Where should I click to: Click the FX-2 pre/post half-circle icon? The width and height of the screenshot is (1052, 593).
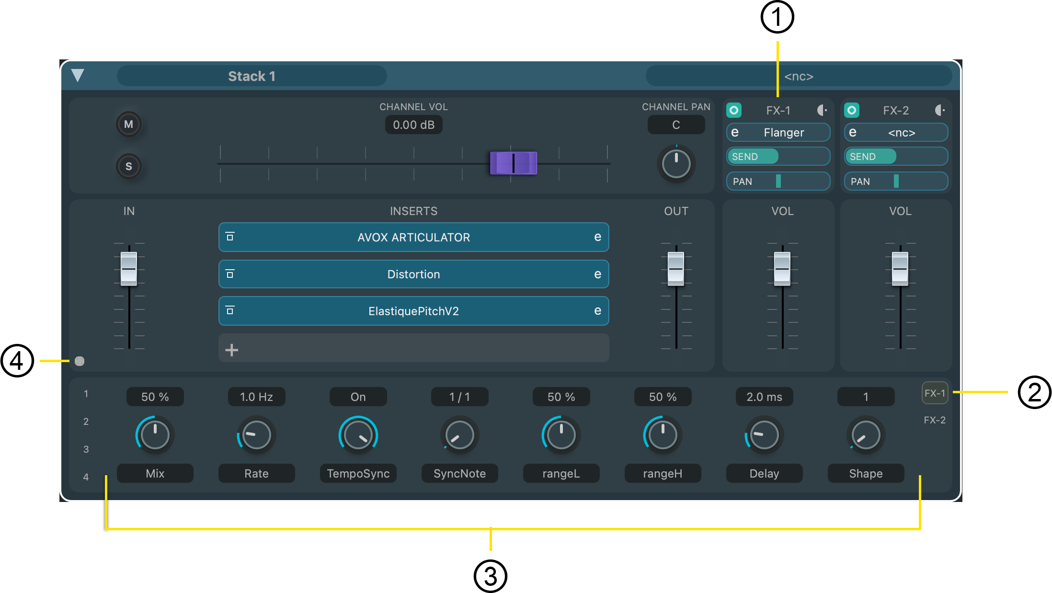(939, 110)
